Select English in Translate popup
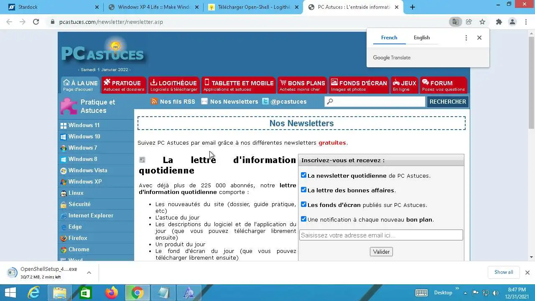 422,38
